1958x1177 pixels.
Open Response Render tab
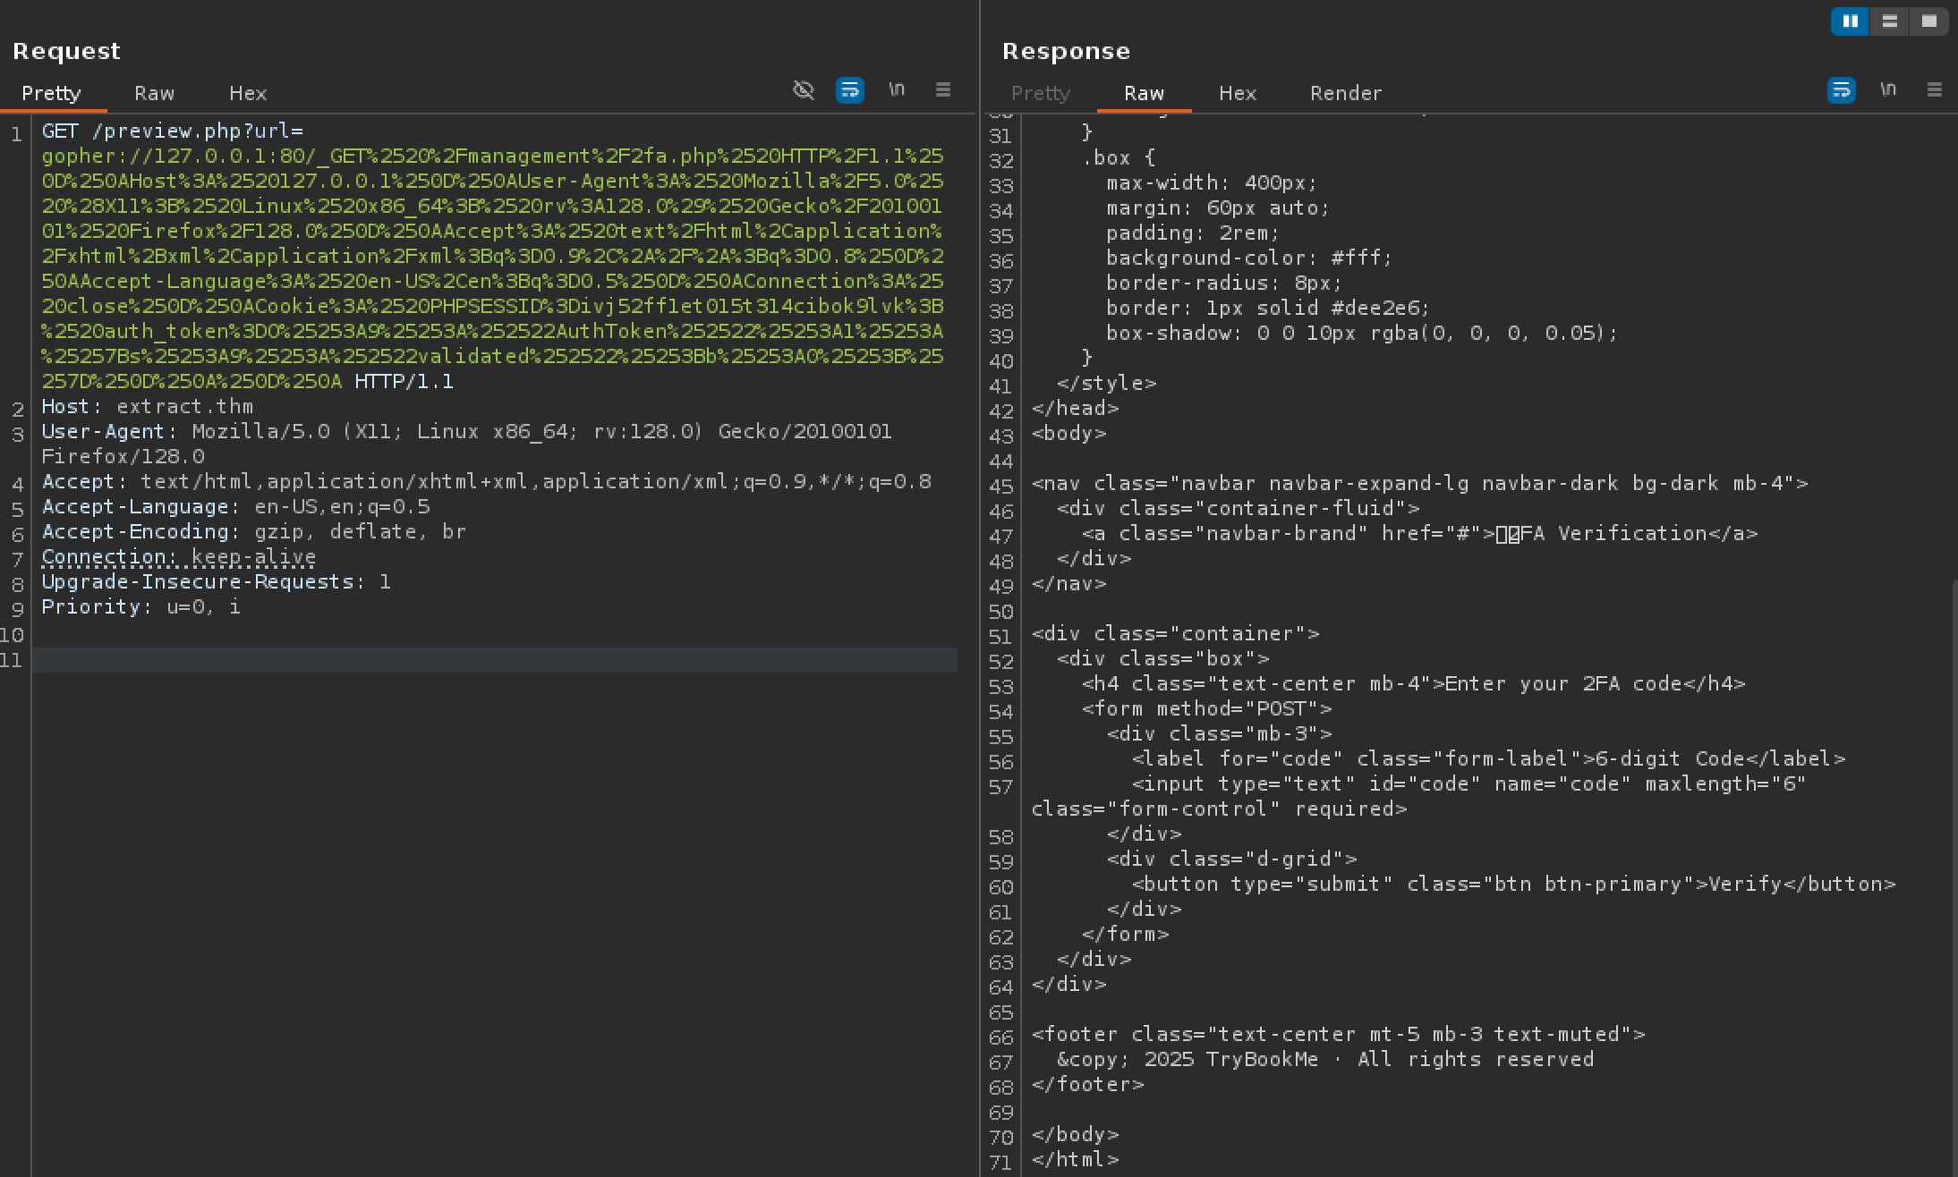click(x=1346, y=93)
